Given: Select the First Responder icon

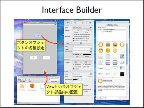Looking at the screenshot, I should [32, 86].
